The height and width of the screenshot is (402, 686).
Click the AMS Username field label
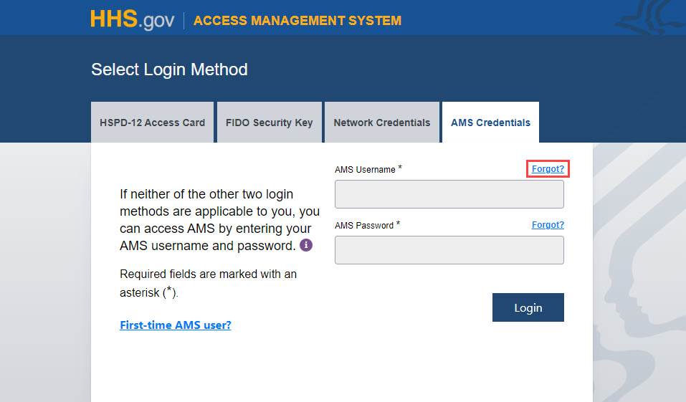tap(365, 170)
